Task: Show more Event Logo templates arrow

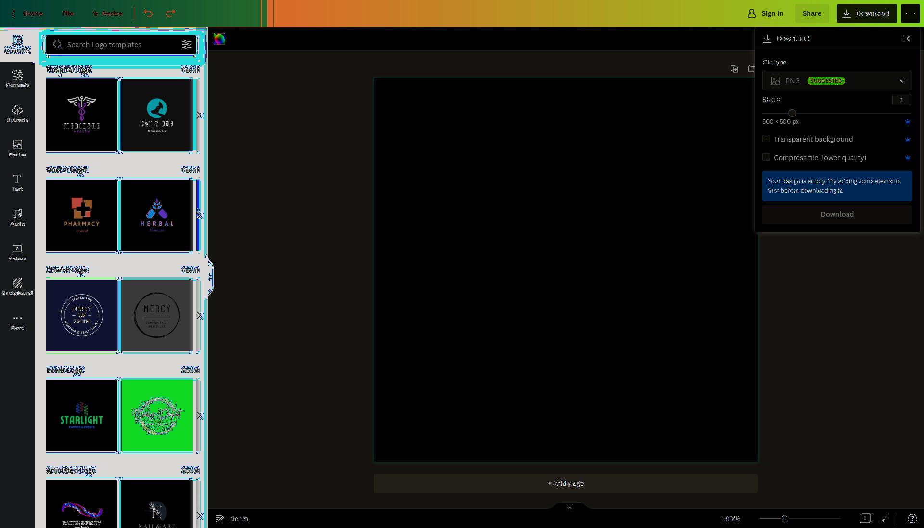Action: (200, 415)
